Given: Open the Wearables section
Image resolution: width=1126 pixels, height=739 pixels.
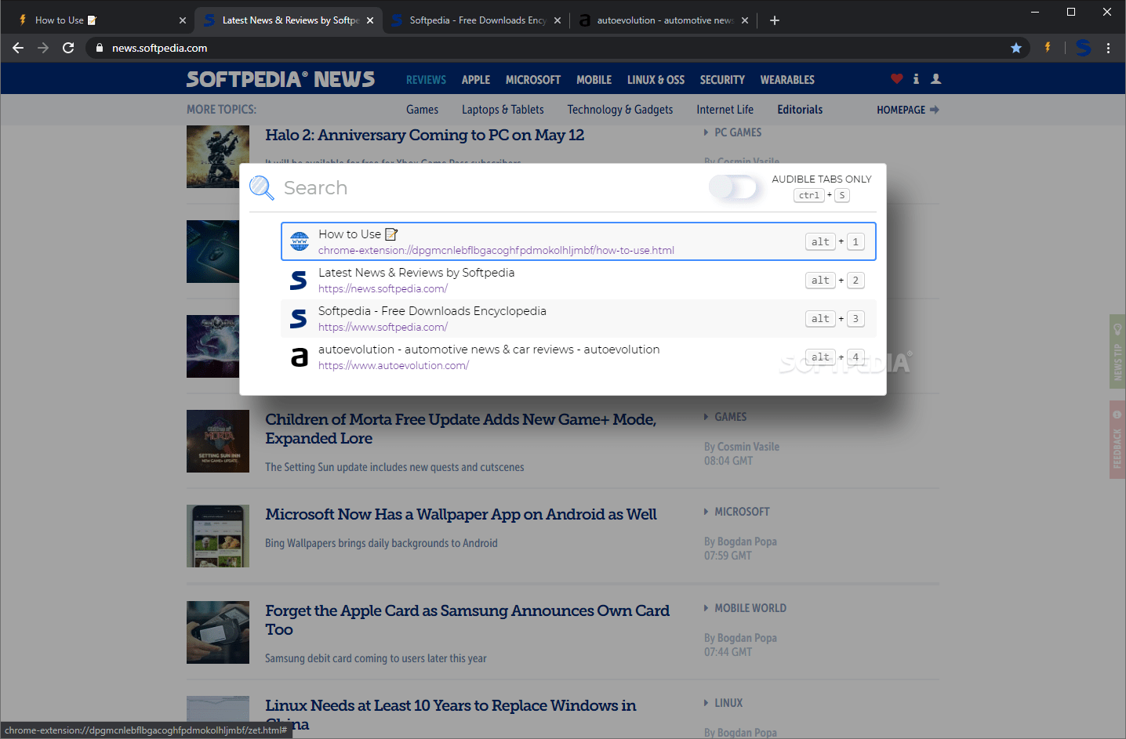Looking at the screenshot, I should coord(787,80).
